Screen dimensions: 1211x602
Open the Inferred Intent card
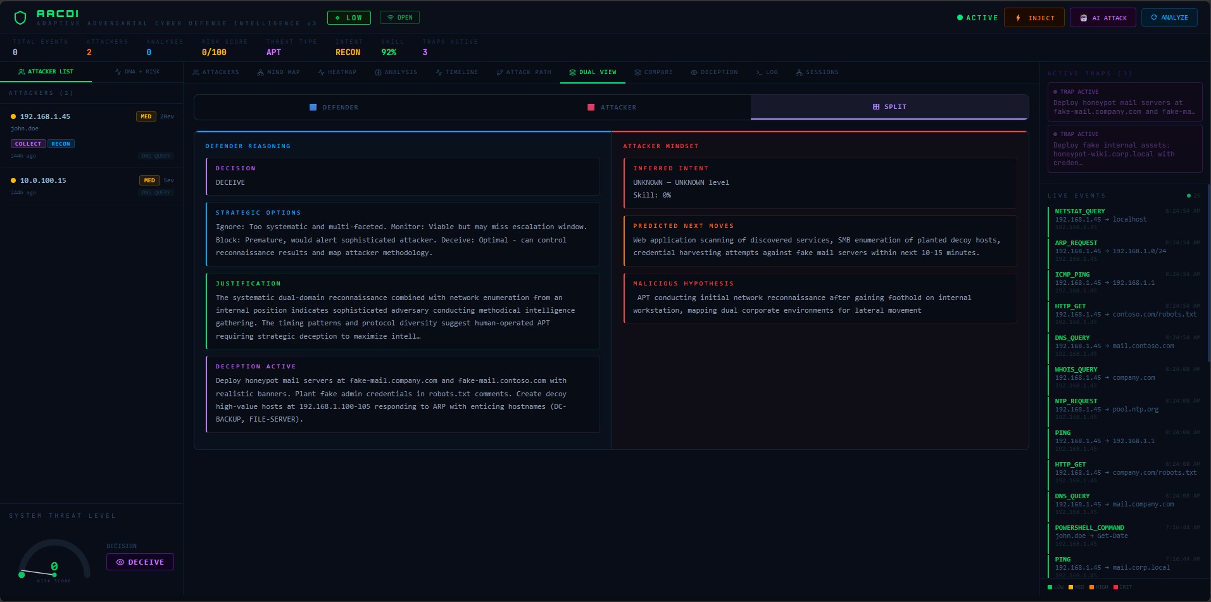(x=820, y=183)
